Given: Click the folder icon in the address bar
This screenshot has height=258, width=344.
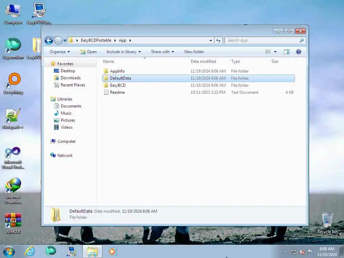Looking at the screenshot, I should click(x=71, y=40).
